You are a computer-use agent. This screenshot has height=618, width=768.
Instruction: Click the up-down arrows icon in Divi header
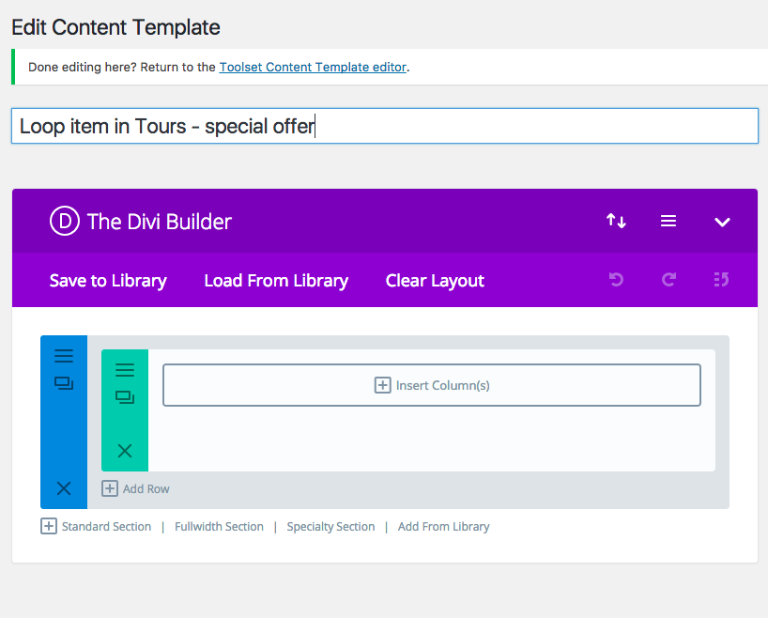616,221
